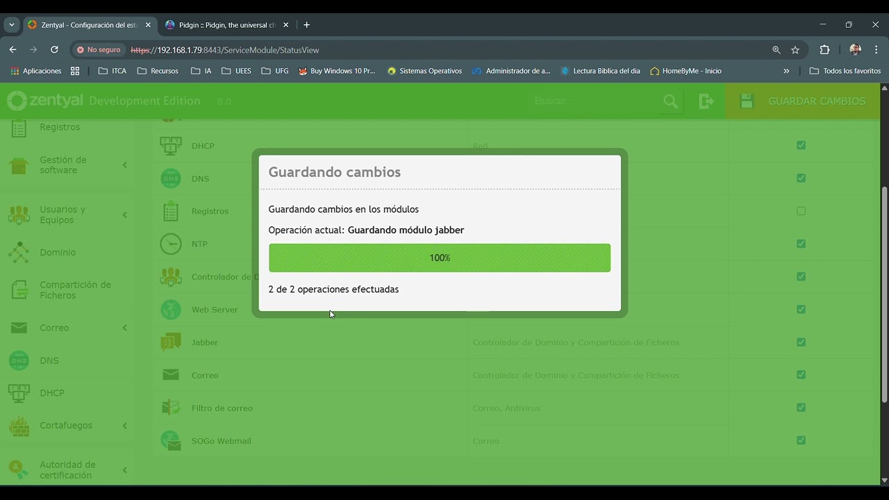
Task: Click the zoom magnifier icon in address bar
Action: (x=776, y=50)
